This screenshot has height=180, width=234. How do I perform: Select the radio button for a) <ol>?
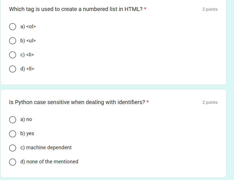tap(12, 27)
